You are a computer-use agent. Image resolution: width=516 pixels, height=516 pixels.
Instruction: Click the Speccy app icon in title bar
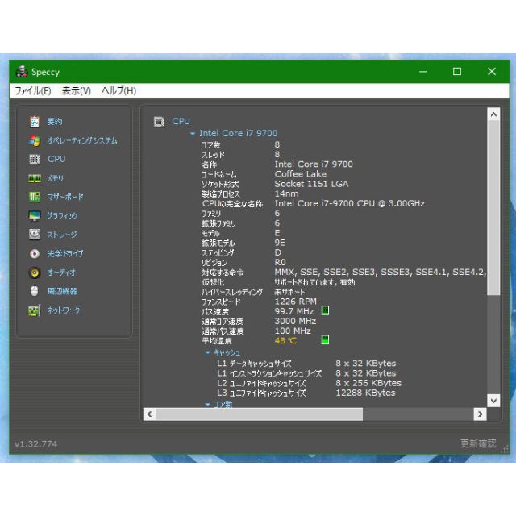(22, 72)
